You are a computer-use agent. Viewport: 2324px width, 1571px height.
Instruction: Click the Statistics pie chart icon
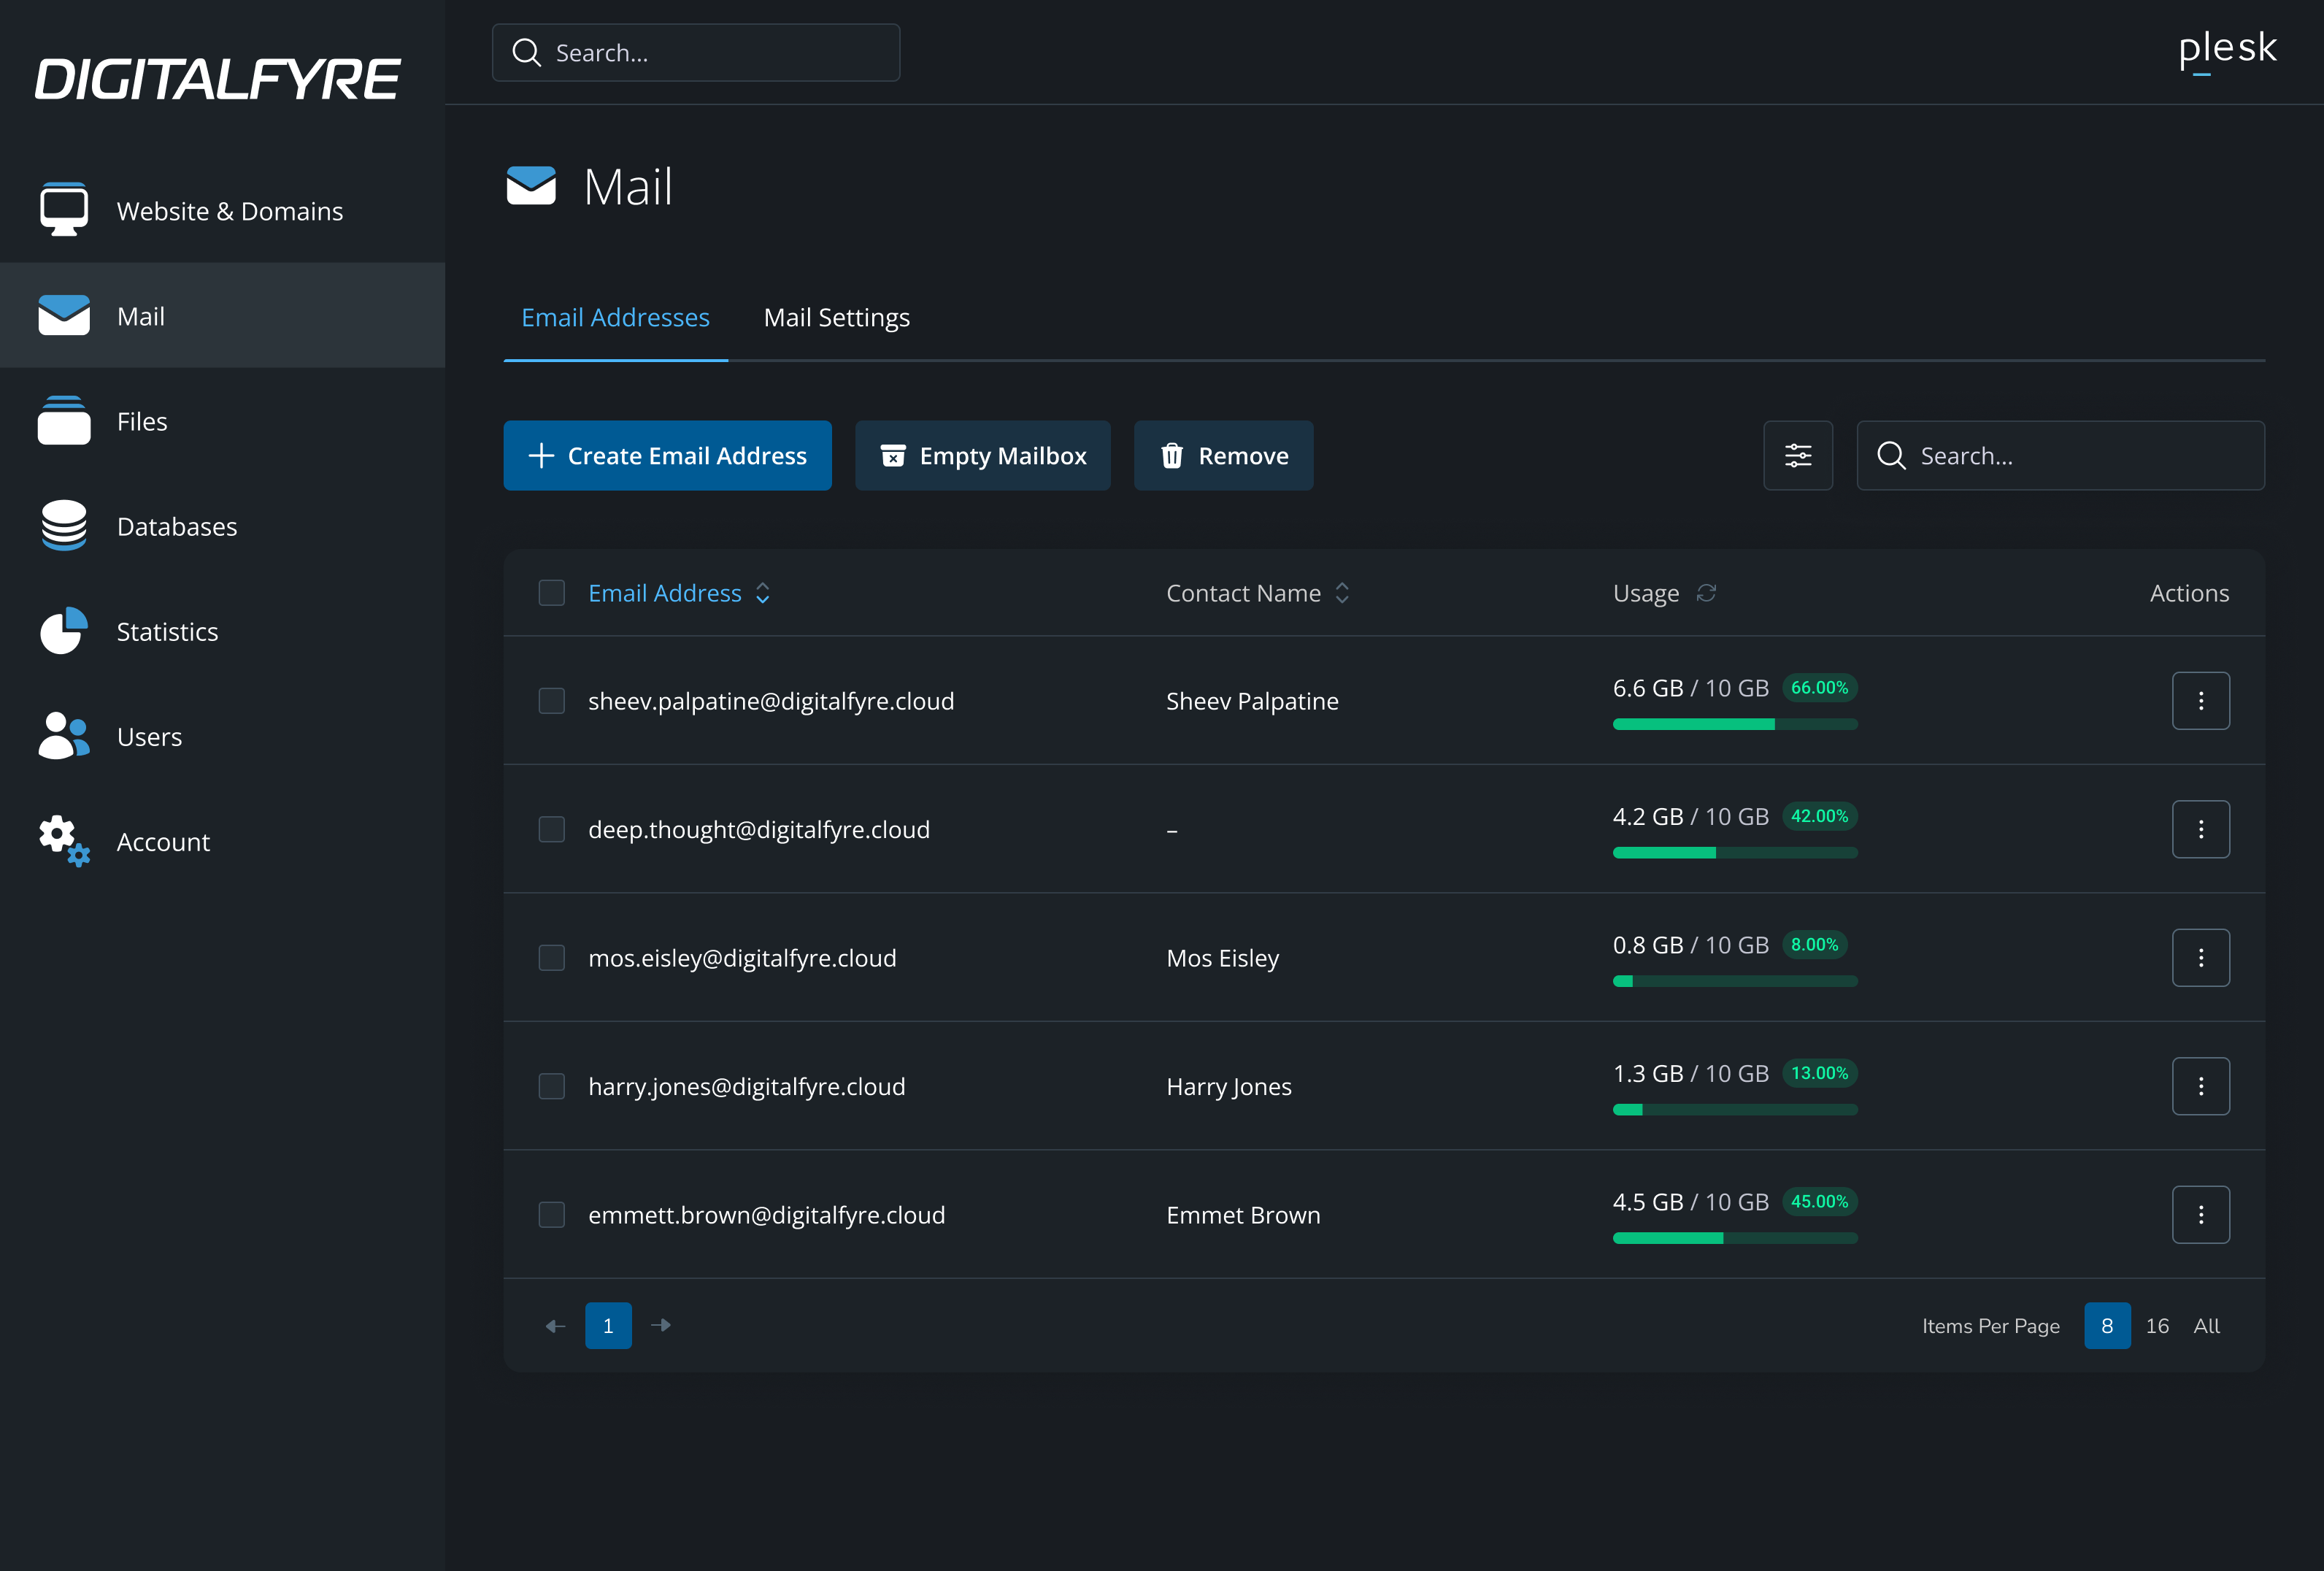click(64, 630)
